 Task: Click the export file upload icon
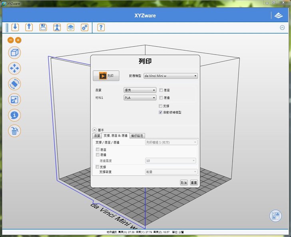(x=29, y=27)
